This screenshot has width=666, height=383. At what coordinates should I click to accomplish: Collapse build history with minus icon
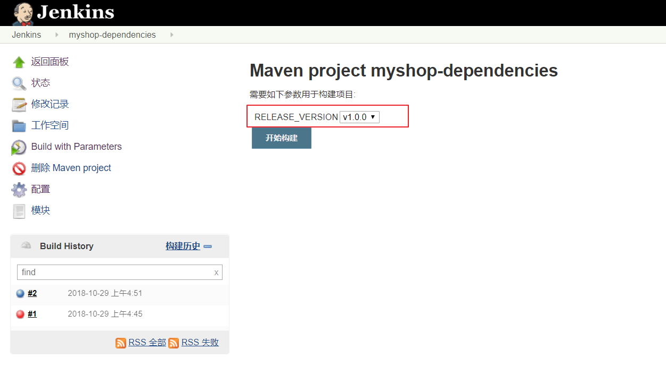208,246
